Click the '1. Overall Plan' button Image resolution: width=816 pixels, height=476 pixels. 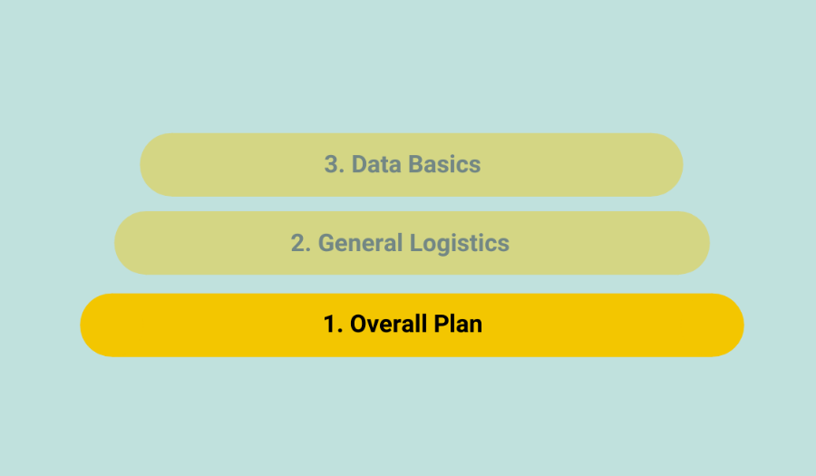[412, 325]
